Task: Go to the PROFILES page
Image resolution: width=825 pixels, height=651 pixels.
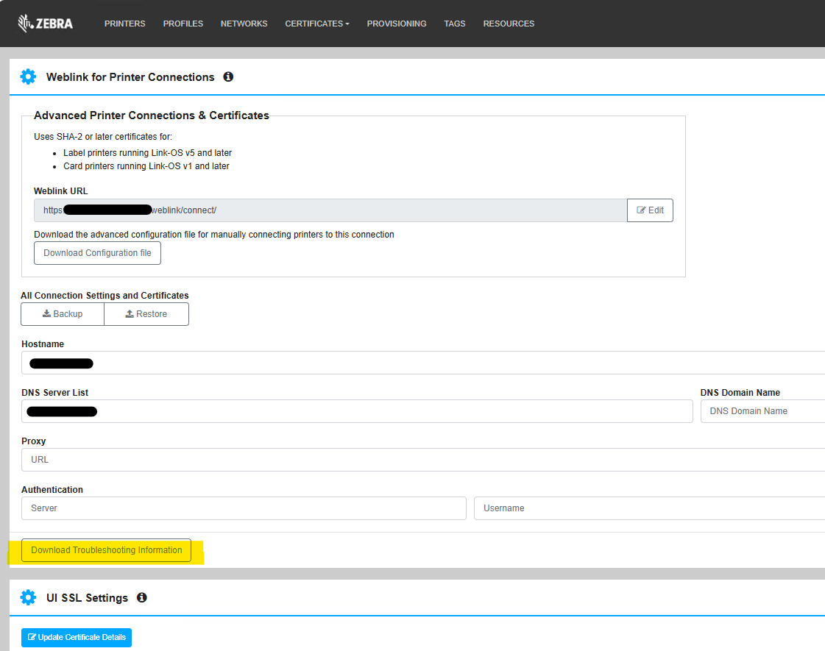Action: (x=183, y=24)
